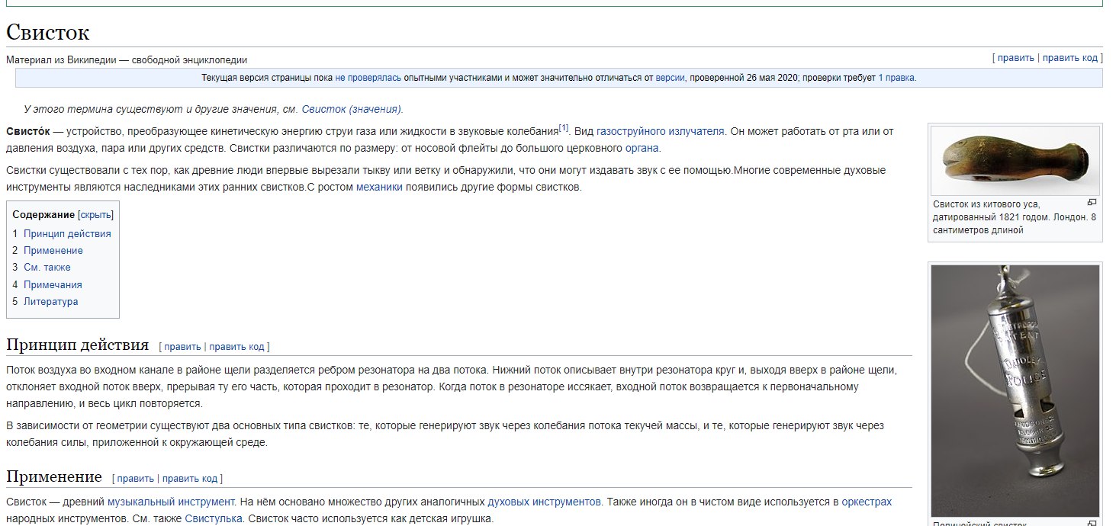Jump to 'См. также' in contents
This screenshot has height=526, width=1116.
[x=47, y=267]
